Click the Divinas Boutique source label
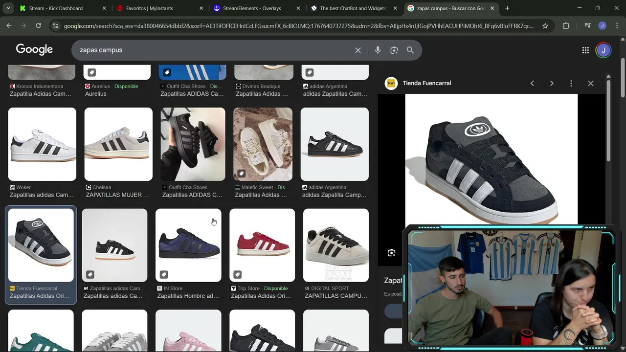 pos(261,87)
